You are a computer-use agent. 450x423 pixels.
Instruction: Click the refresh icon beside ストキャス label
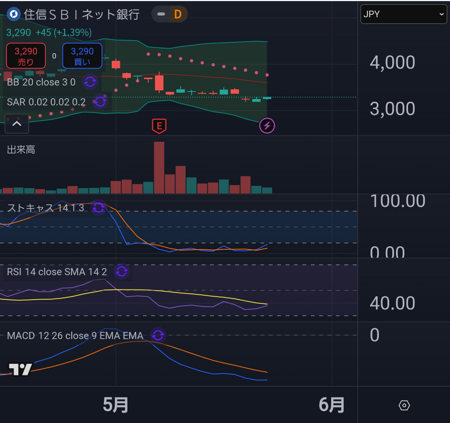(x=99, y=207)
